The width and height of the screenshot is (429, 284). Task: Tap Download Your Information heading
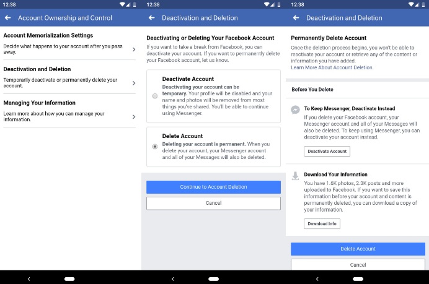[x=336, y=174]
